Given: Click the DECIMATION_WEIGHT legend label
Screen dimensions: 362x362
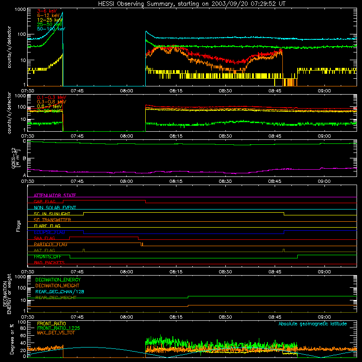Looking at the screenshot, I should (57, 286).
